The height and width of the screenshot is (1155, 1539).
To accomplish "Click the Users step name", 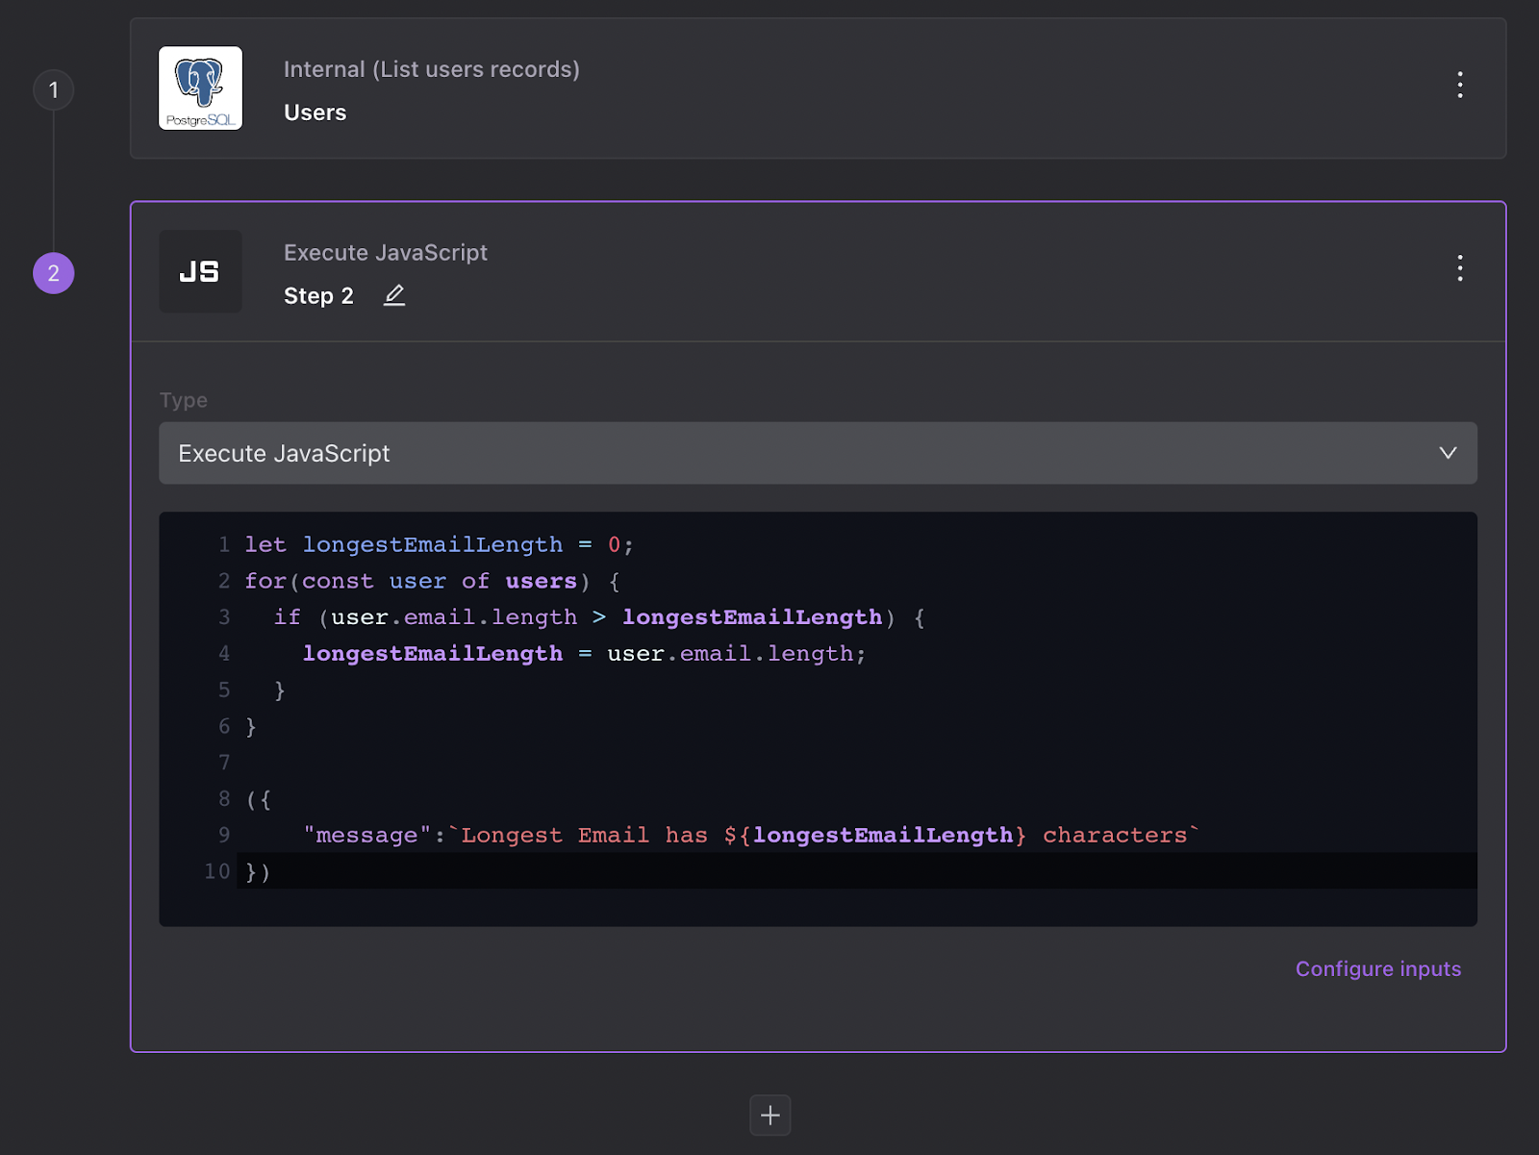I will [x=315, y=113].
